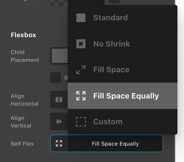
Task: Click the expand icon in Self Flex field
Action: point(59,144)
